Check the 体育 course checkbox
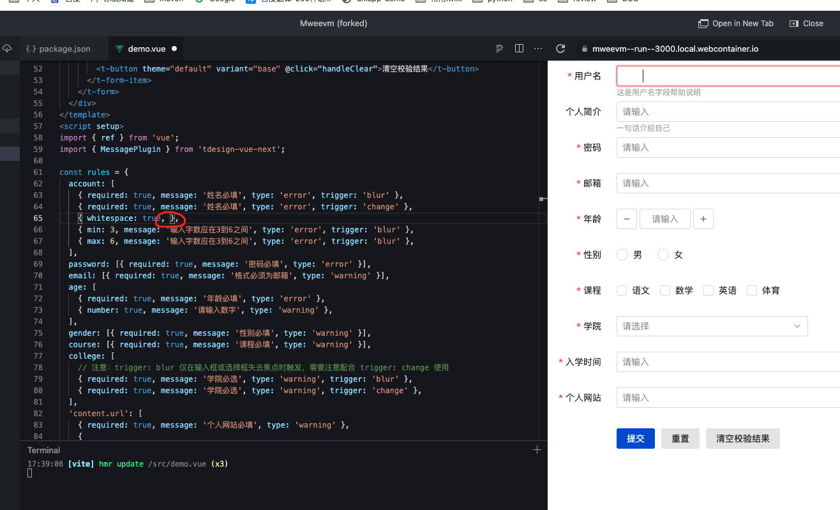This screenshot has height=510, width=840. click(x=752, y=290)
